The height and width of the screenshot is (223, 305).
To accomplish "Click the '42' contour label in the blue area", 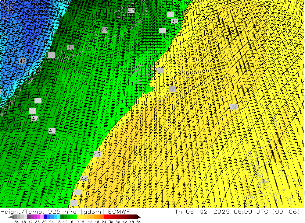I will coord(23,61).
